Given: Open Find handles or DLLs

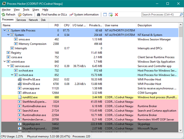Looking at the screenshot, I should pos(52,14).
